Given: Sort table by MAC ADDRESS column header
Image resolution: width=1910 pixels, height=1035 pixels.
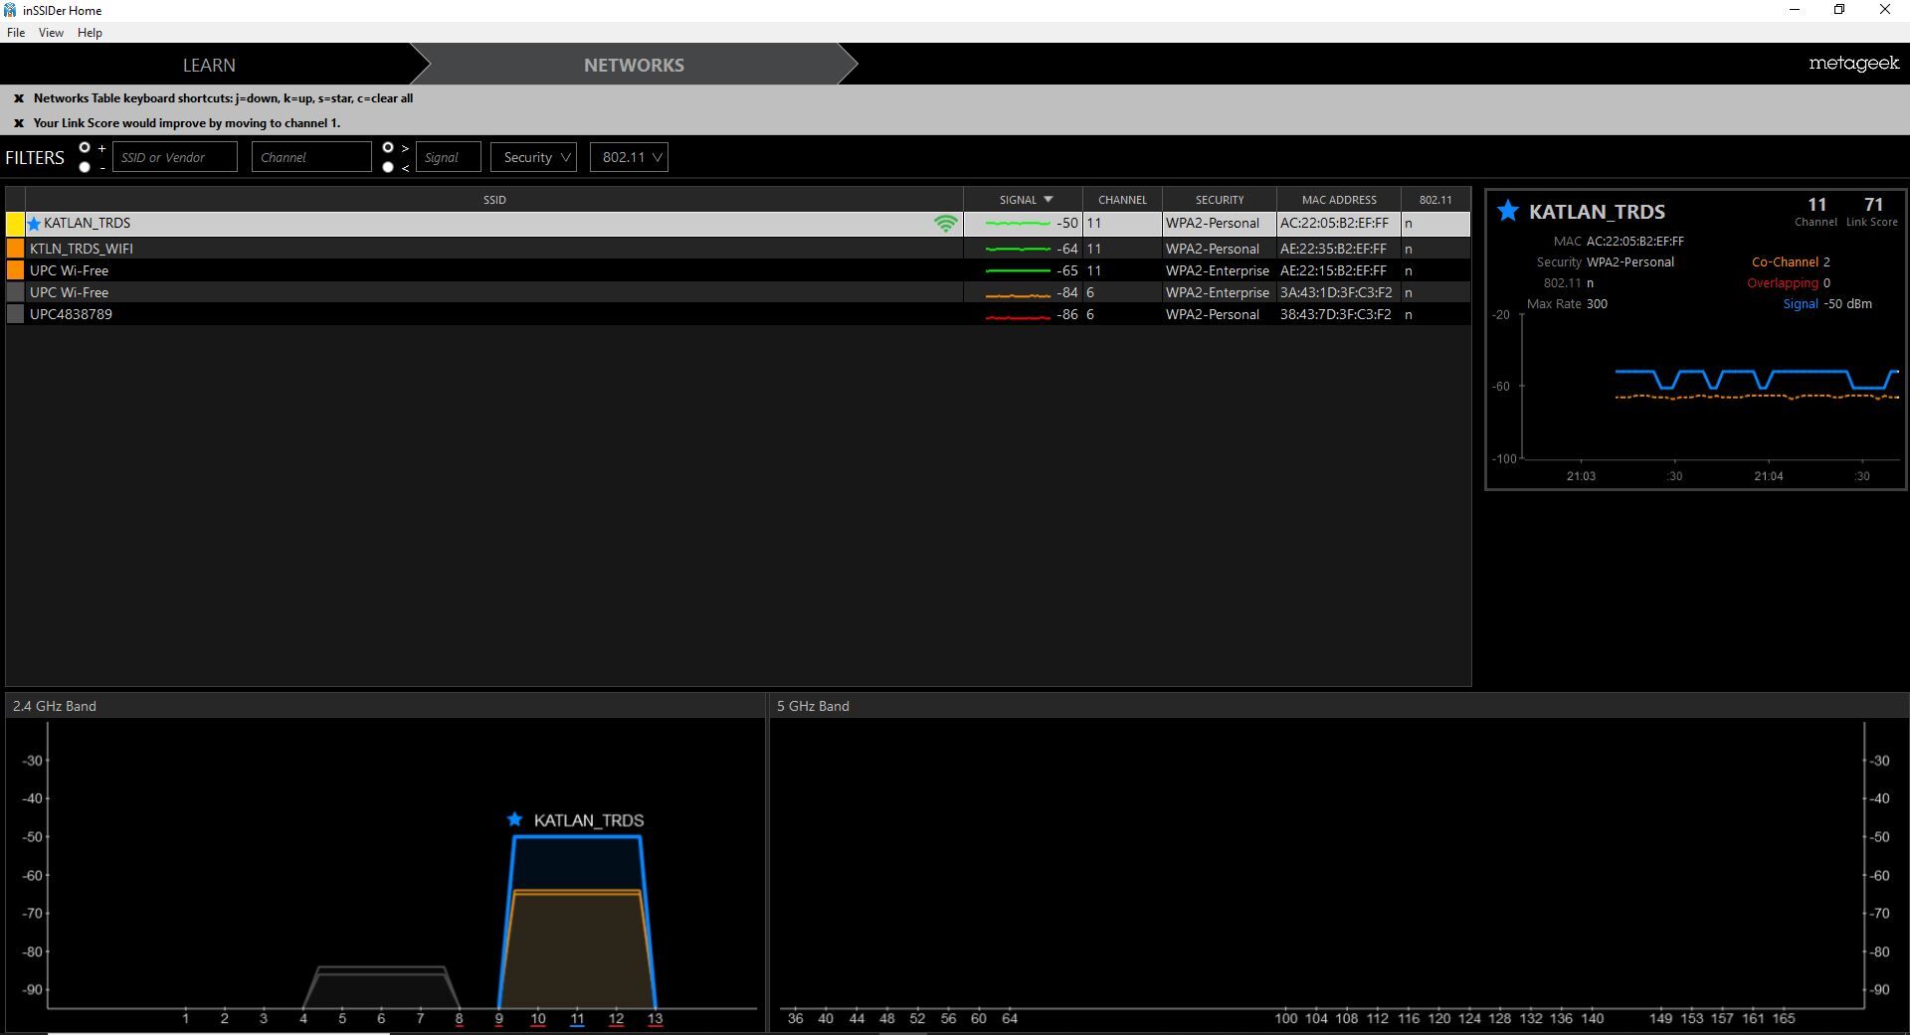Looking at the screenshot, I should pyautogui.click(x=1339, y=200).
